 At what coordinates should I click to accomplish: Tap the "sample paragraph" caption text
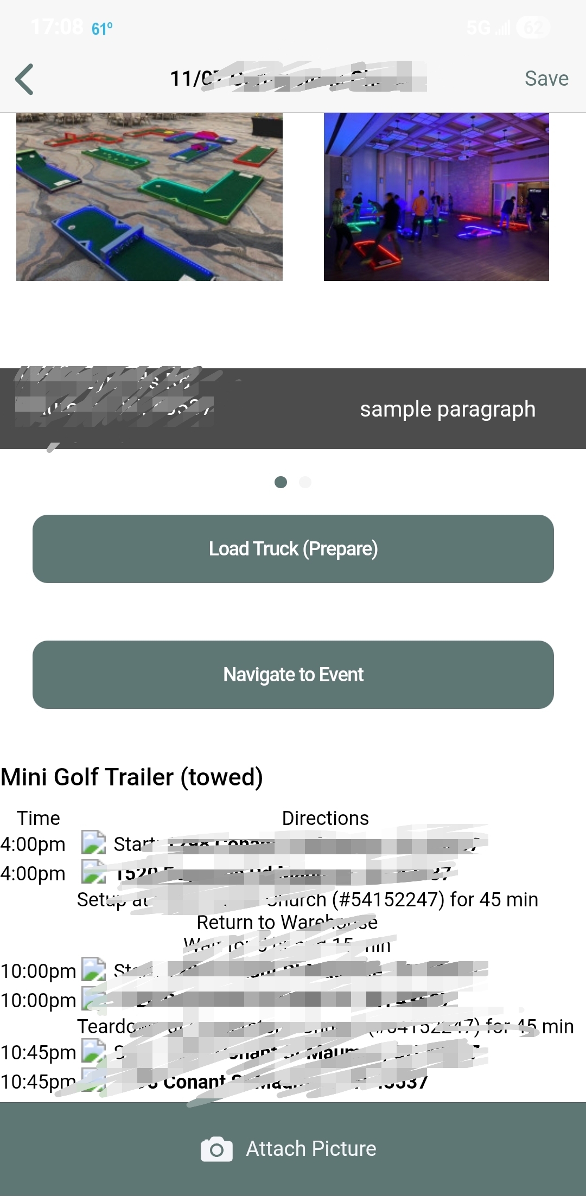click(448, 409)
